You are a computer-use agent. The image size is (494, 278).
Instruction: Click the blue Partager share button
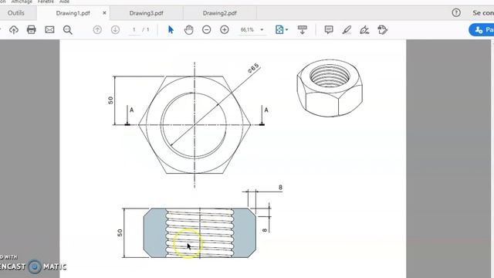482,30
